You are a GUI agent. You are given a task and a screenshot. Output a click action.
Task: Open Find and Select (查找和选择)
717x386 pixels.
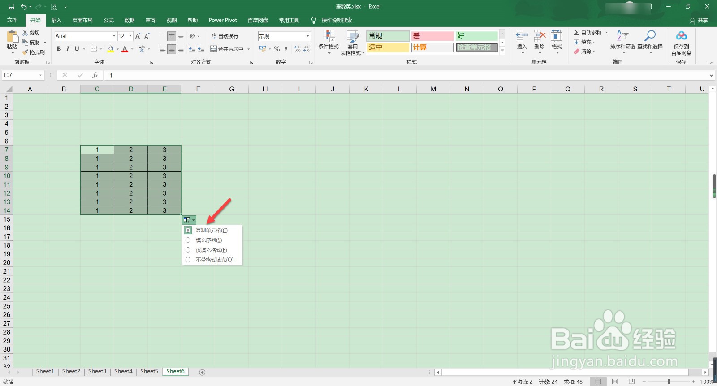[x=650, y=43]
